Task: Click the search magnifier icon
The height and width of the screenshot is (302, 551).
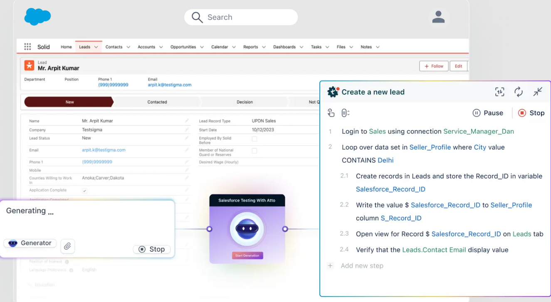Action: coord(197,17)
